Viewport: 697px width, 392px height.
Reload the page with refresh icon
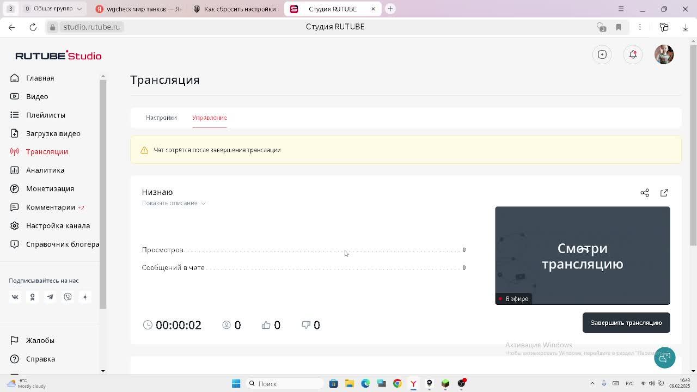[x=33, y=27]
